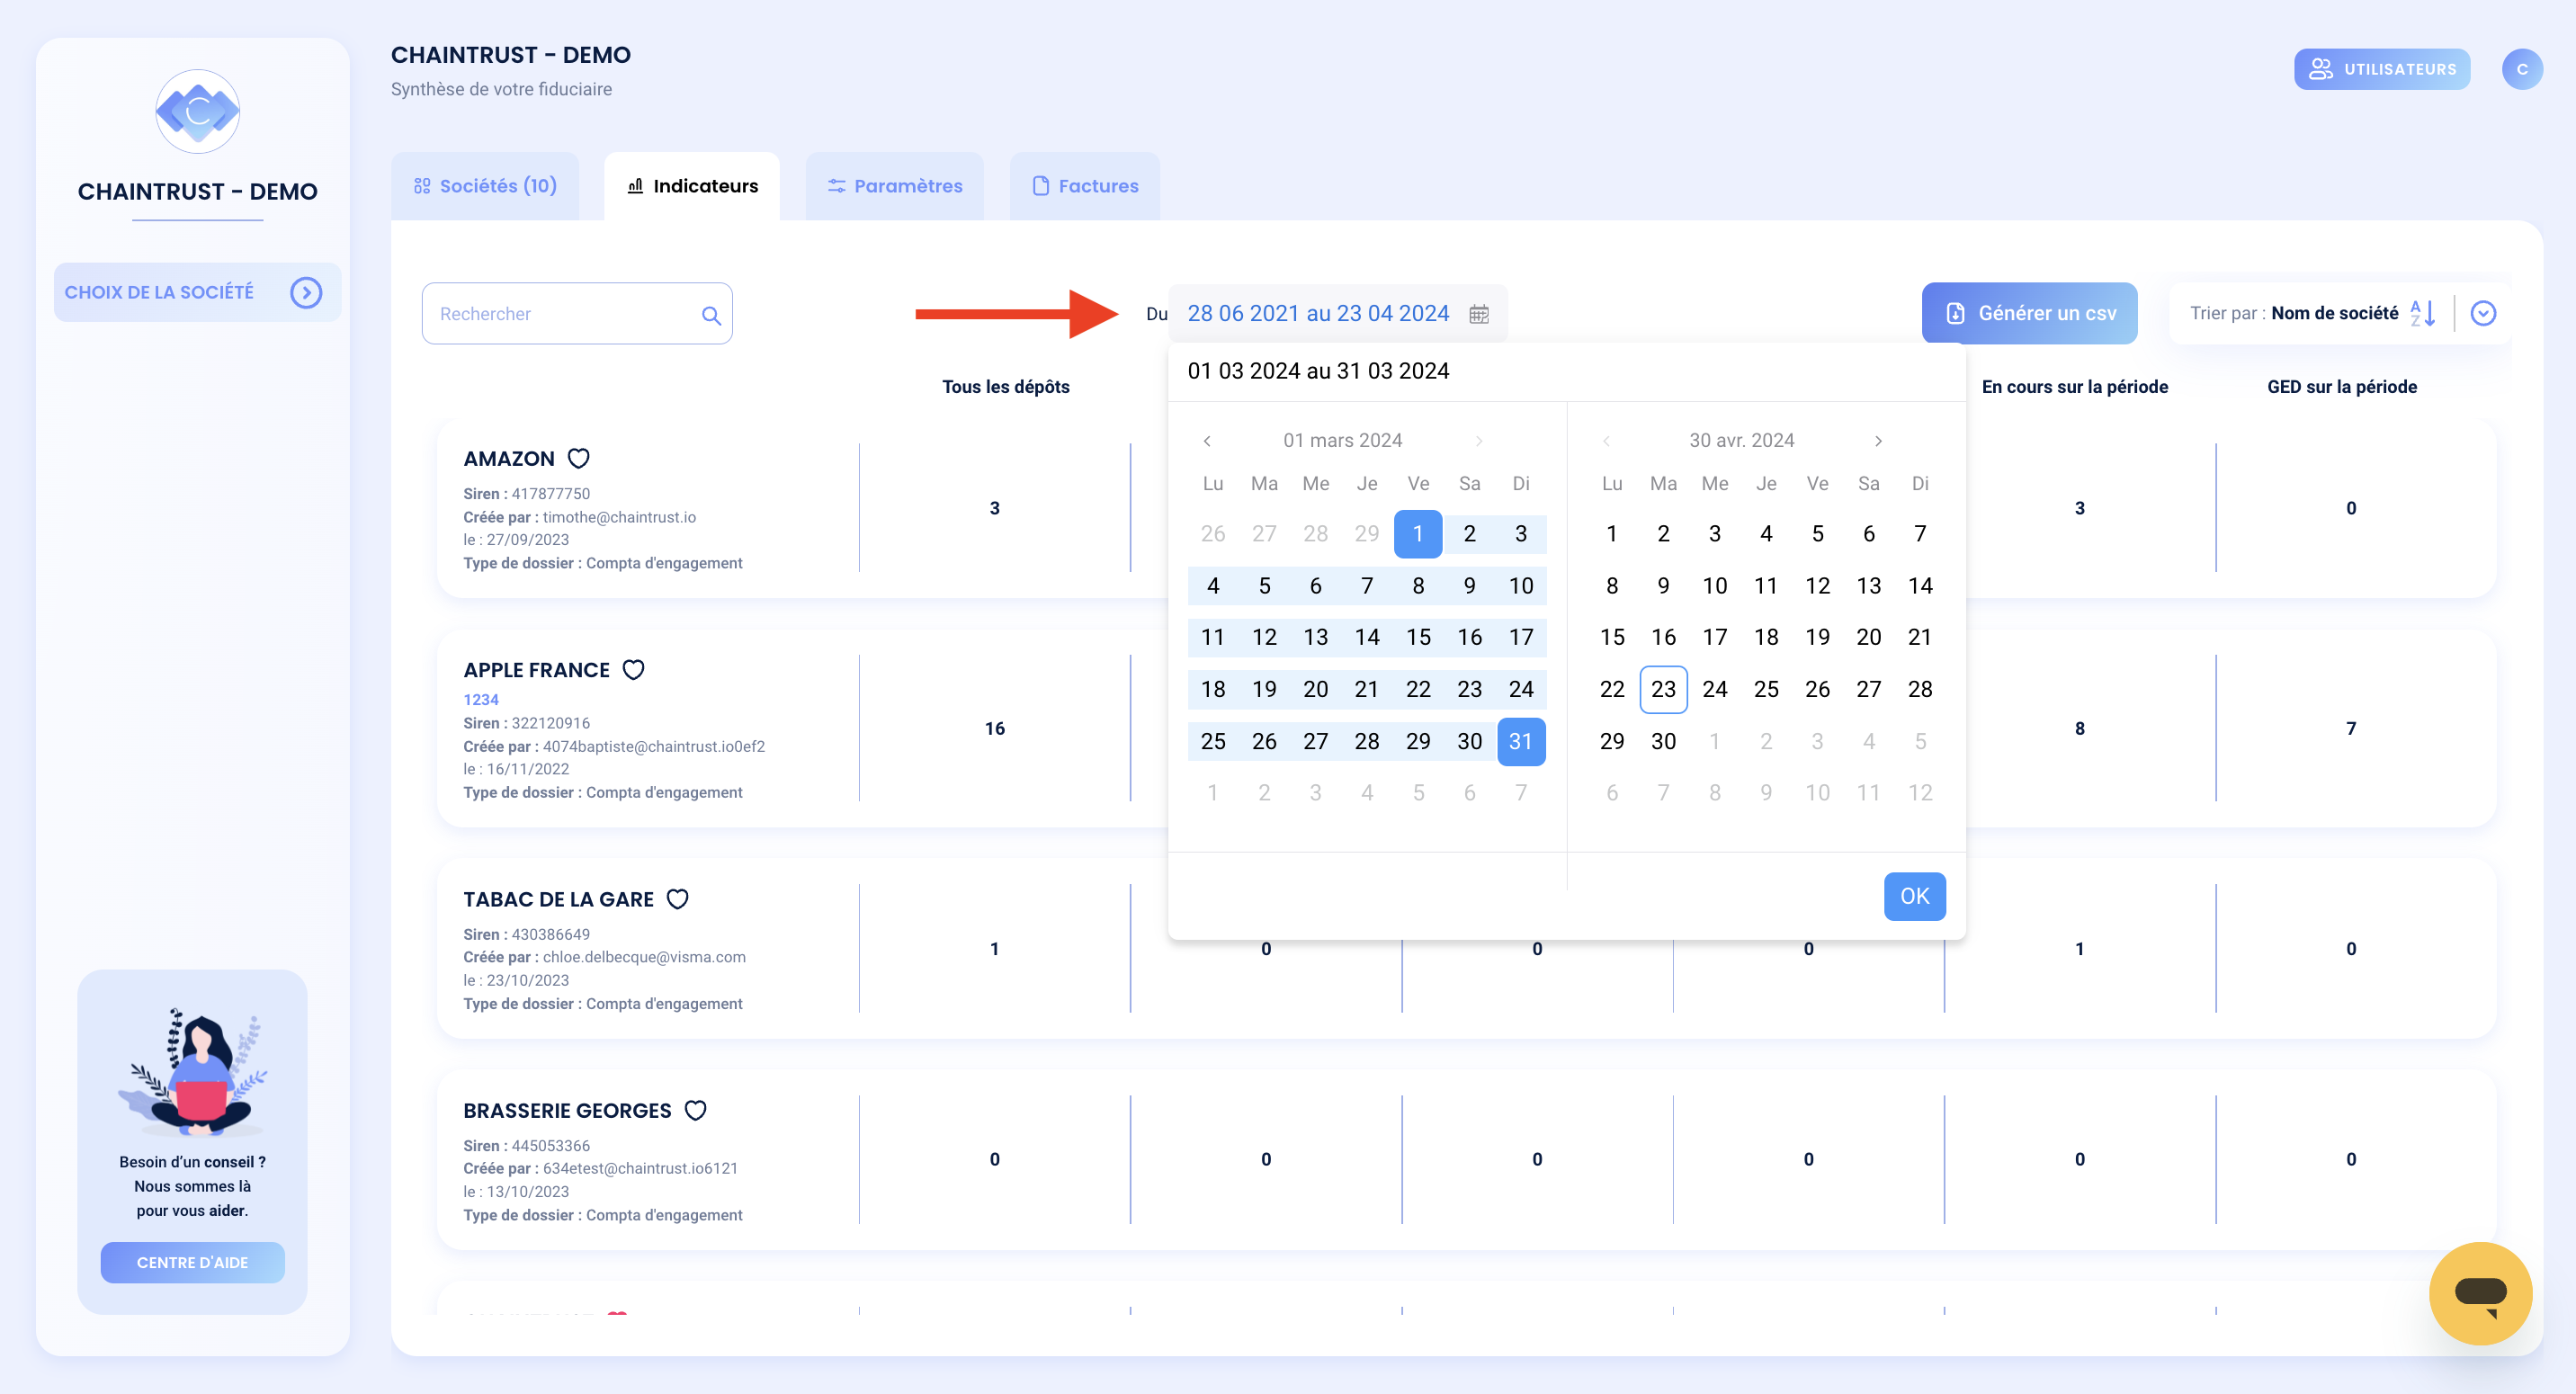Screen dimensions: 2576x1394
Task: Choose April 10 in the right calendar
Action: click(x=1714, y=586)
